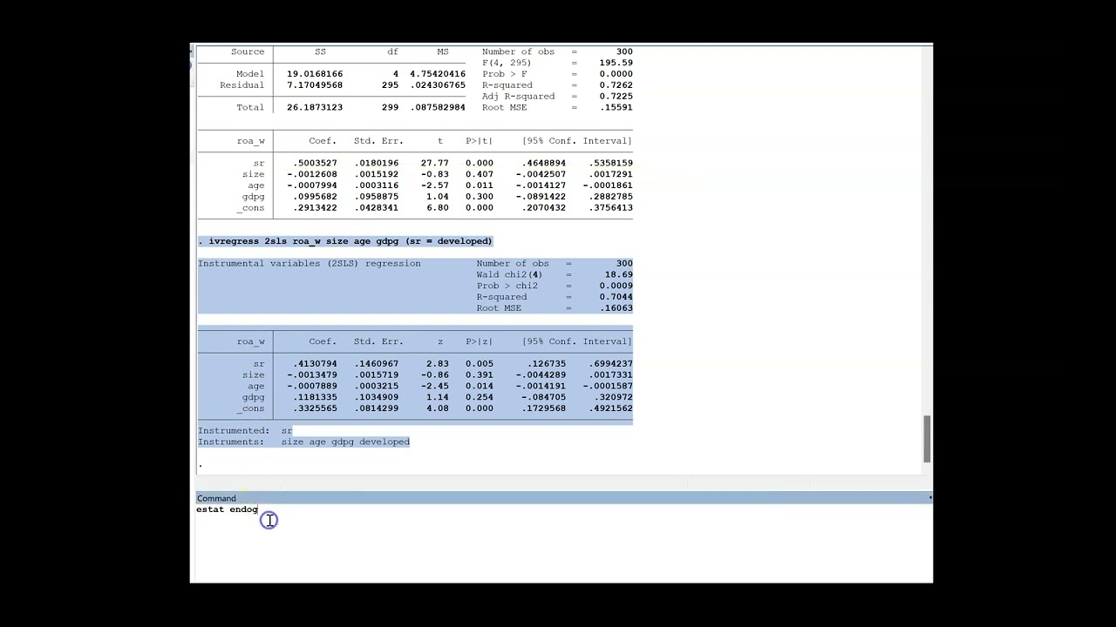Click the OLS sr t-statistic 27.77
Screen dimensions: 1116x627
pos(435,163)
